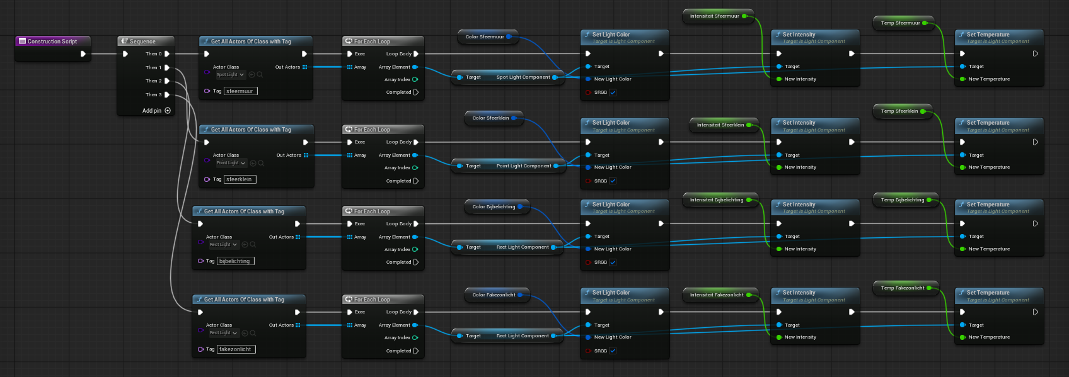Expand the Rect Light dropdown above the bijbelichting tag
The height and width of the screenshot is (377, 1069).
click(x=224, y=245)
